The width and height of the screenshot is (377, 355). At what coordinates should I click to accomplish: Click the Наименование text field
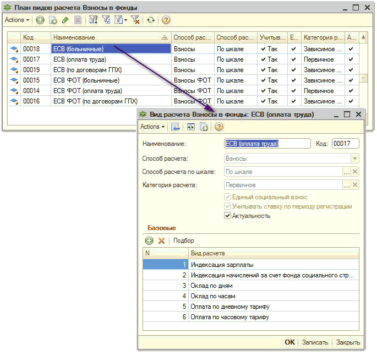(x=267, y=144)
